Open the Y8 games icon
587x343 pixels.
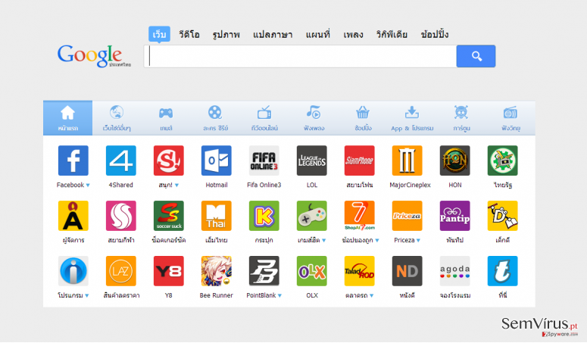coord(168,271)
